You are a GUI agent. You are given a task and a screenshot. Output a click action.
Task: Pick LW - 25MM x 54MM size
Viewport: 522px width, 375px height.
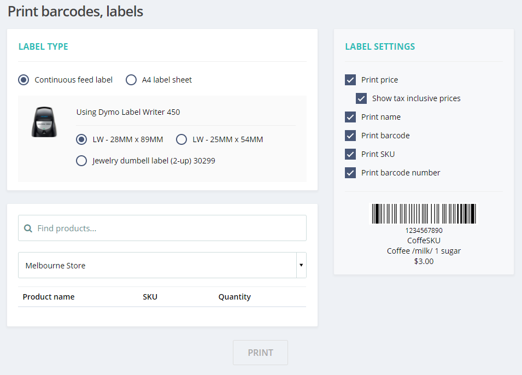(181, 139)
